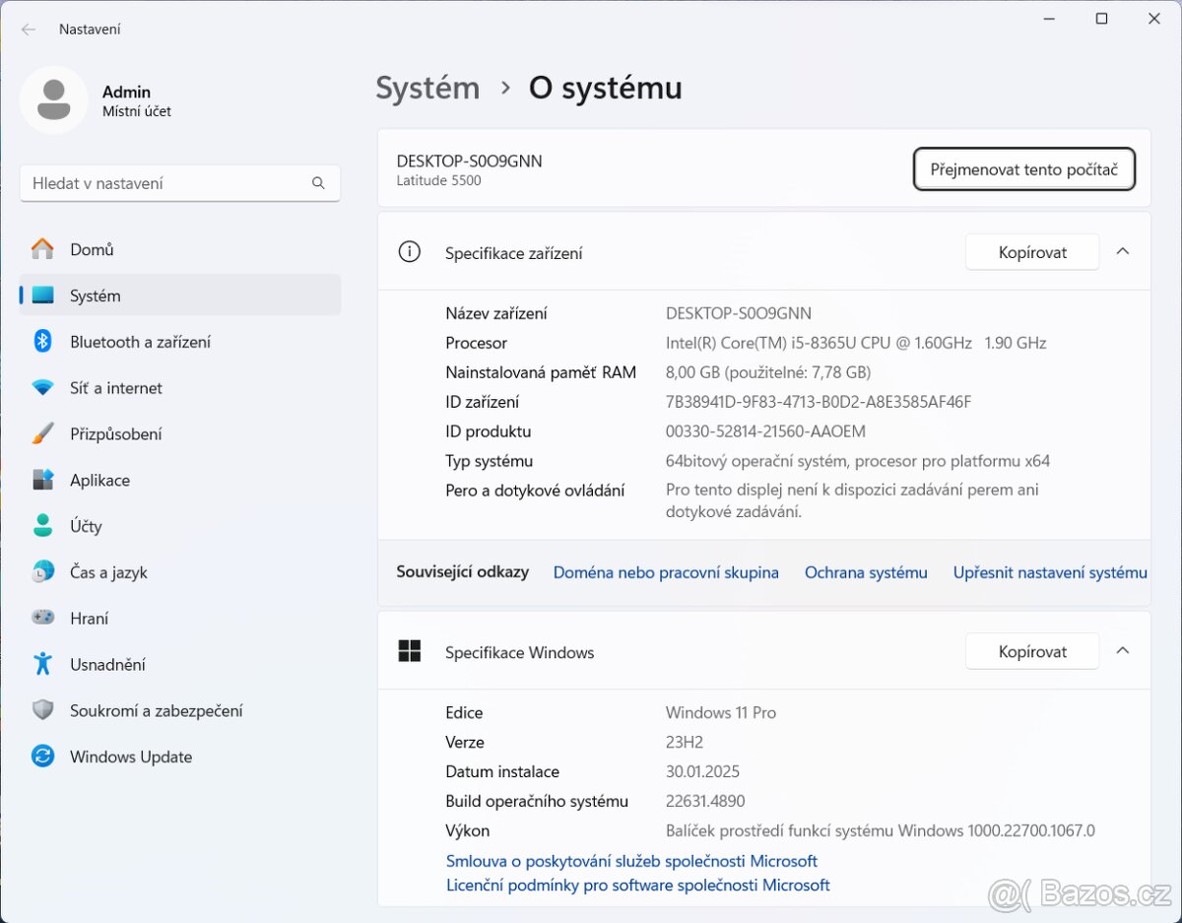The height and width of the screenshot is (923, 1182).
Task: Click the Hledat v nastavení search field
Action: tap(180, 183)
